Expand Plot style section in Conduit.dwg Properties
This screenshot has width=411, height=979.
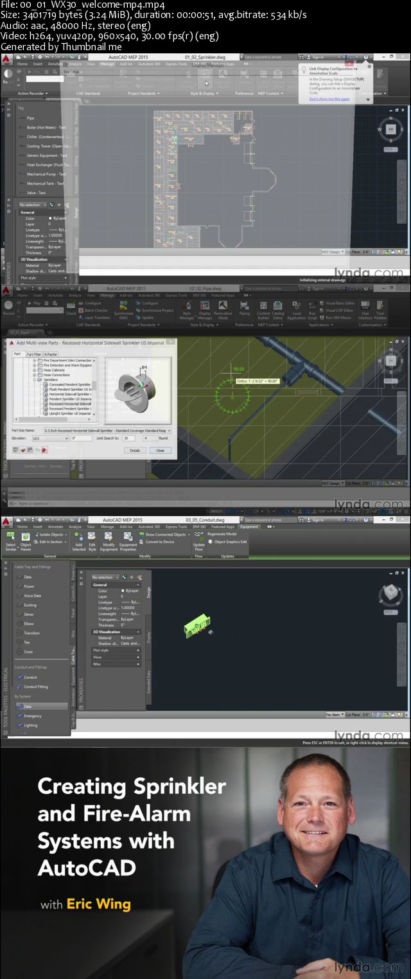[x=116, y=650]
